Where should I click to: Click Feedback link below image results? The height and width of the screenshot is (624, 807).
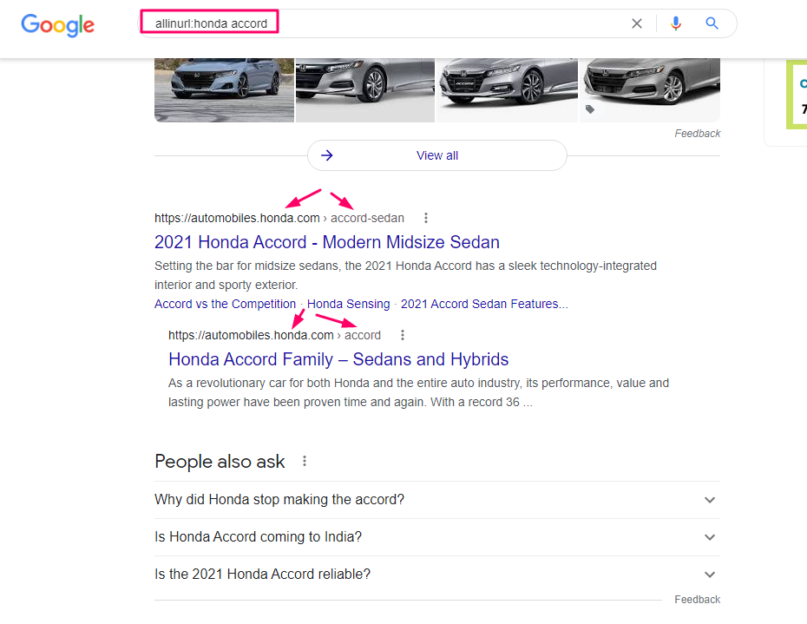point(697,133)
